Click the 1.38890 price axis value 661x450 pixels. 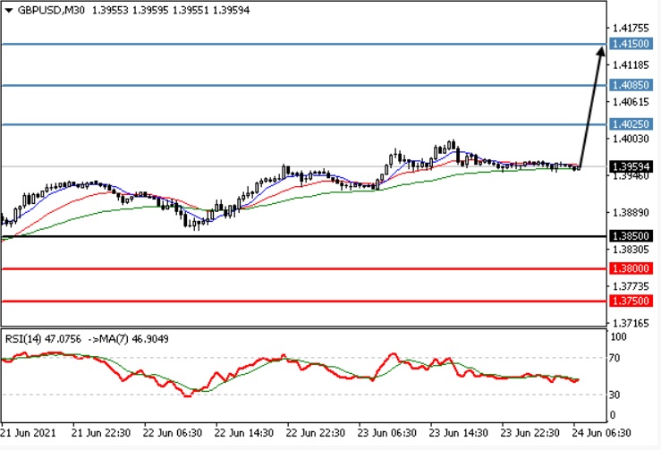631,213
